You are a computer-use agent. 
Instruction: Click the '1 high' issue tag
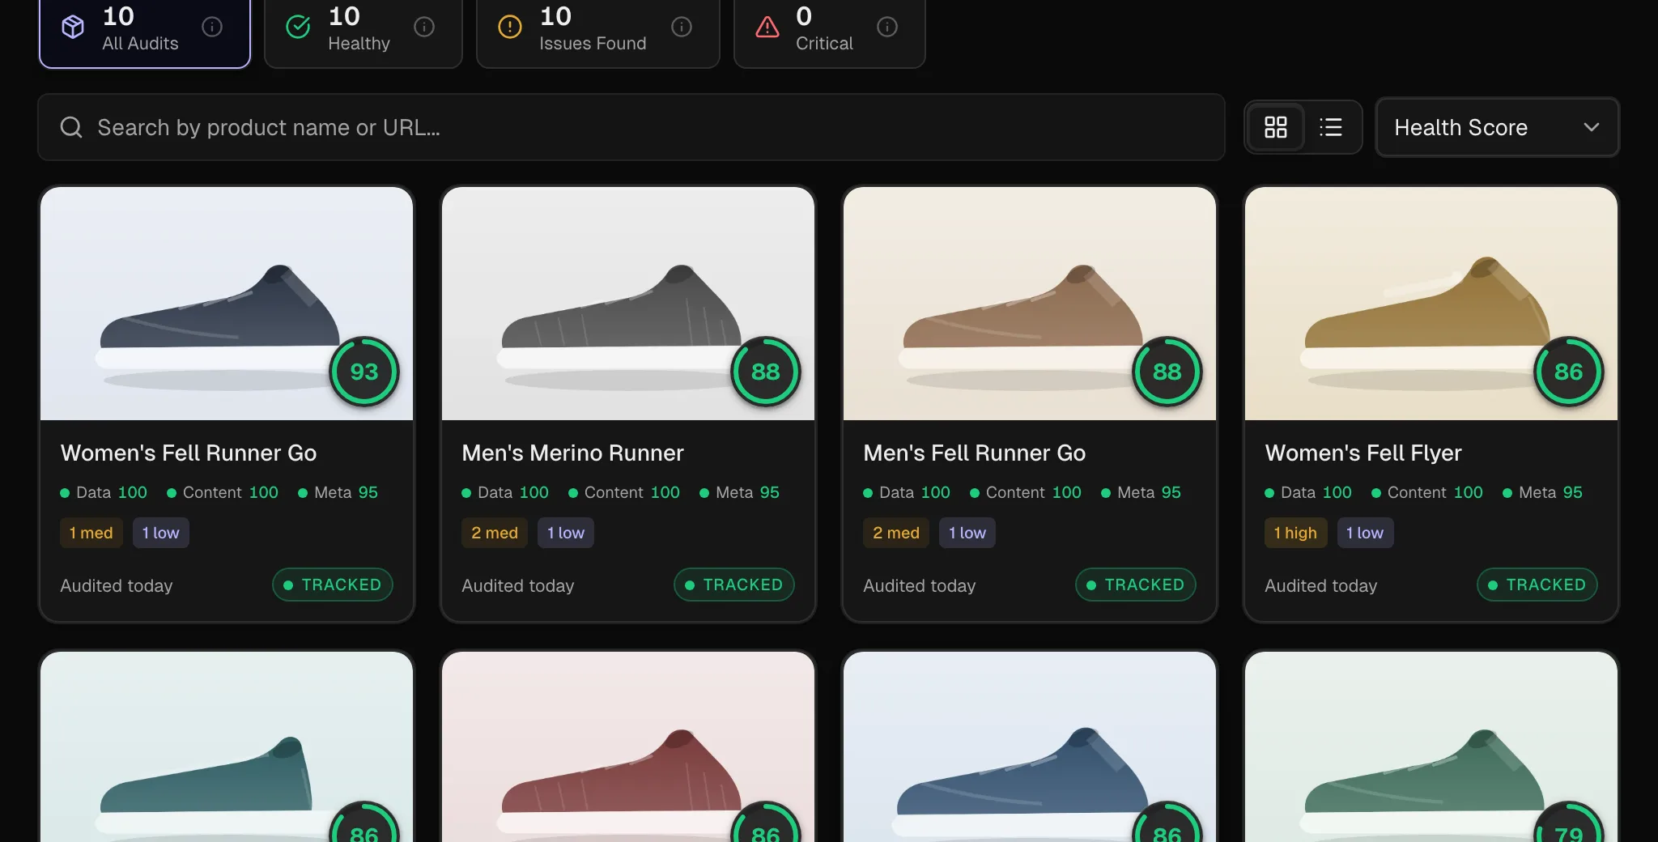(x=1295, y=533)
